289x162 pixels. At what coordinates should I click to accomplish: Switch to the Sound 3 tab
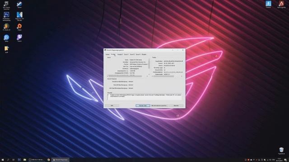(138, 54)
